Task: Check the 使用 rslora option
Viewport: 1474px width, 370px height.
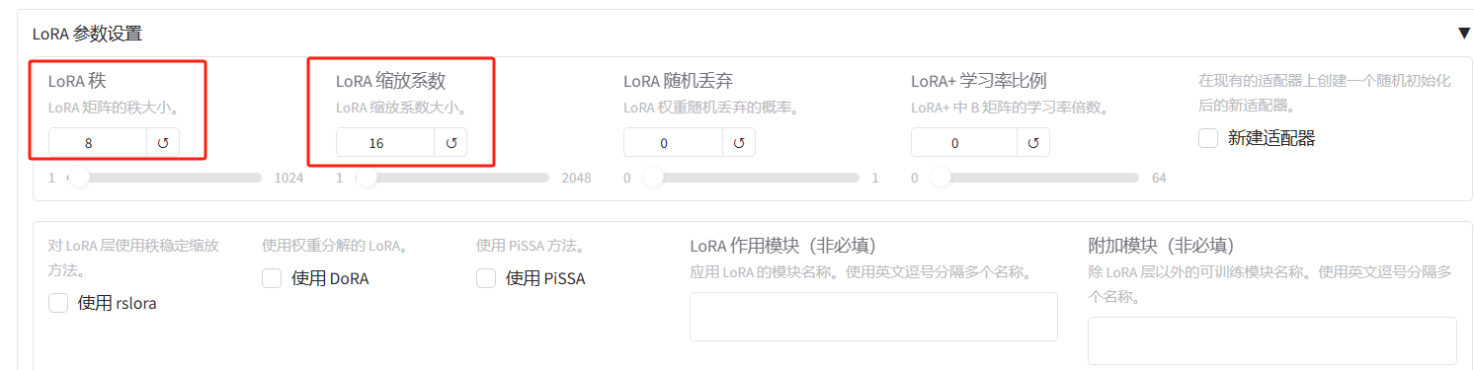Action: 58,303
